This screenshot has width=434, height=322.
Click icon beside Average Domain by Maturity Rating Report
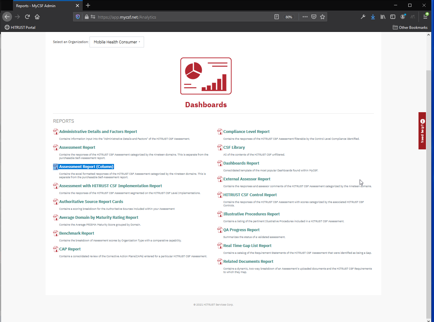point(56,218)
